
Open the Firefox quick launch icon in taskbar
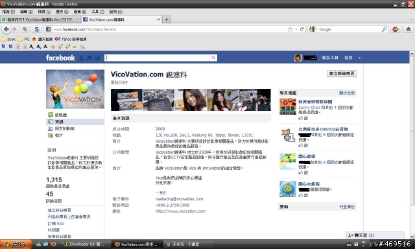53,244
